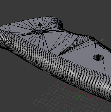Click the orange object origin dot

[61, 69]
